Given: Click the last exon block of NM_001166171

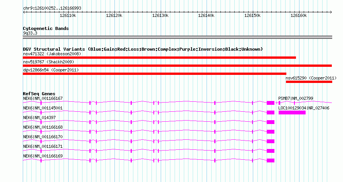Looking at the screenshot, I should (271, 151).
